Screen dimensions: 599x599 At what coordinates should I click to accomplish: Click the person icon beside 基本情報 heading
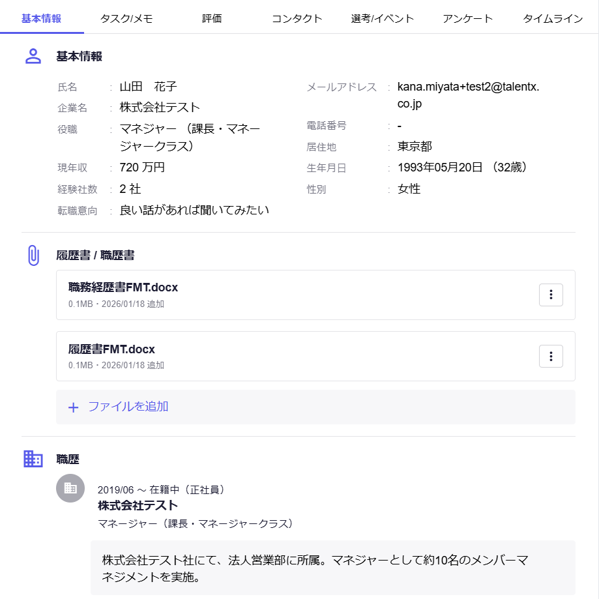coord(33,56)
